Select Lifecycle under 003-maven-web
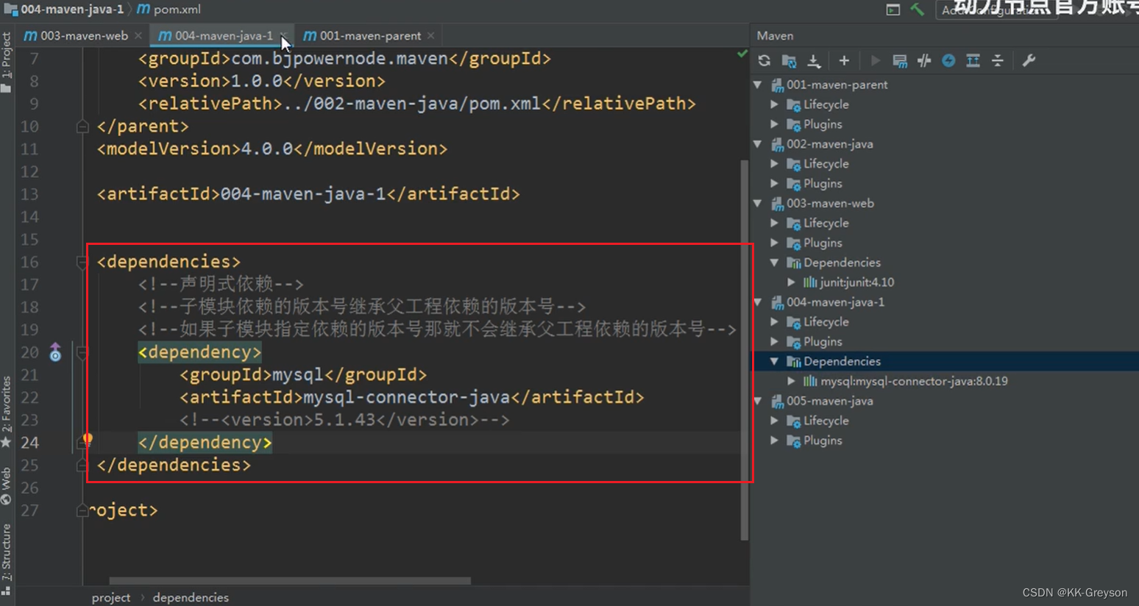This screenshot has width=1139, height=606. 826,223
